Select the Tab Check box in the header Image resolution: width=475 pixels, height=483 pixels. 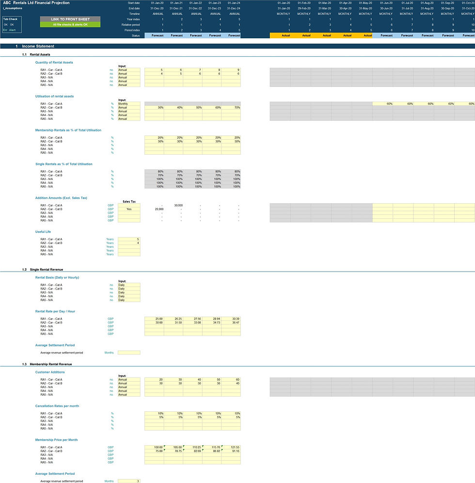coord(12,24)
